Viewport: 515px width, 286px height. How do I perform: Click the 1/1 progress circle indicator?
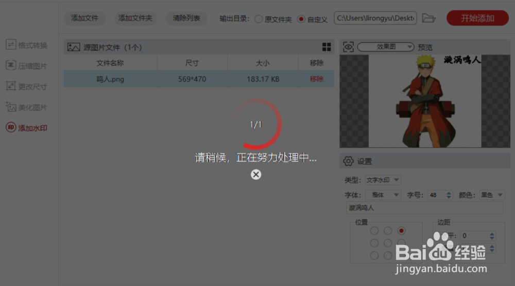click(256, 124)
